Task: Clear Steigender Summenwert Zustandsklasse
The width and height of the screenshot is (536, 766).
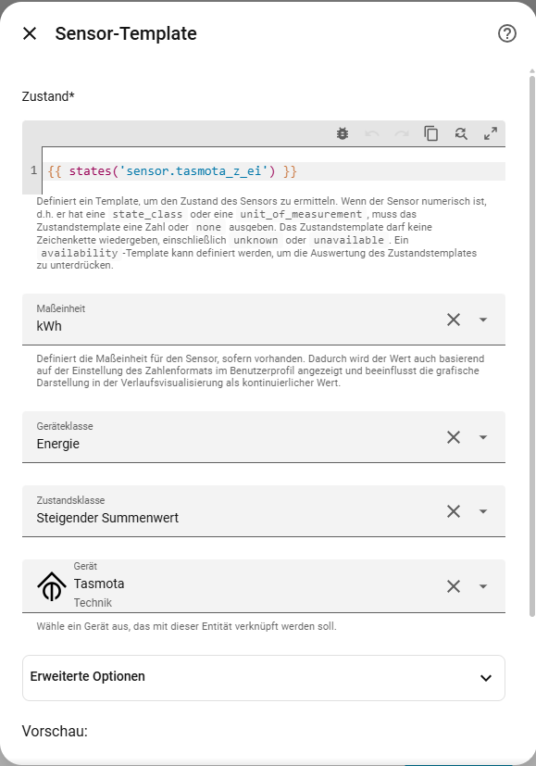Action: pos(454,511)
